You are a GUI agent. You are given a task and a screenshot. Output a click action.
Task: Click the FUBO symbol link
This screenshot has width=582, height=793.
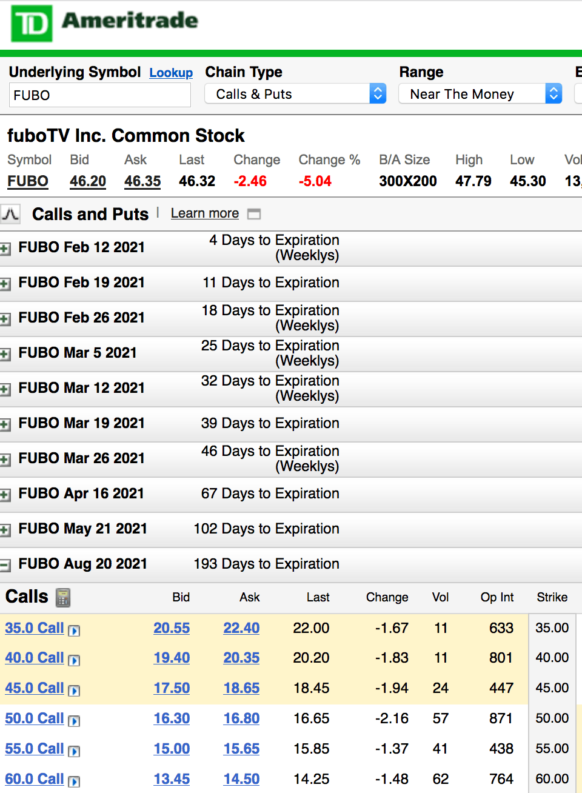28,181
